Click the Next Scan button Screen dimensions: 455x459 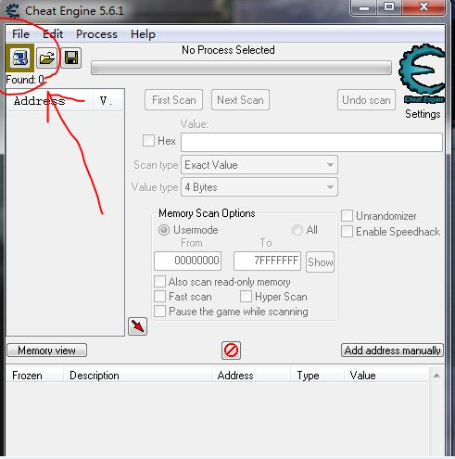click(240, 100)
